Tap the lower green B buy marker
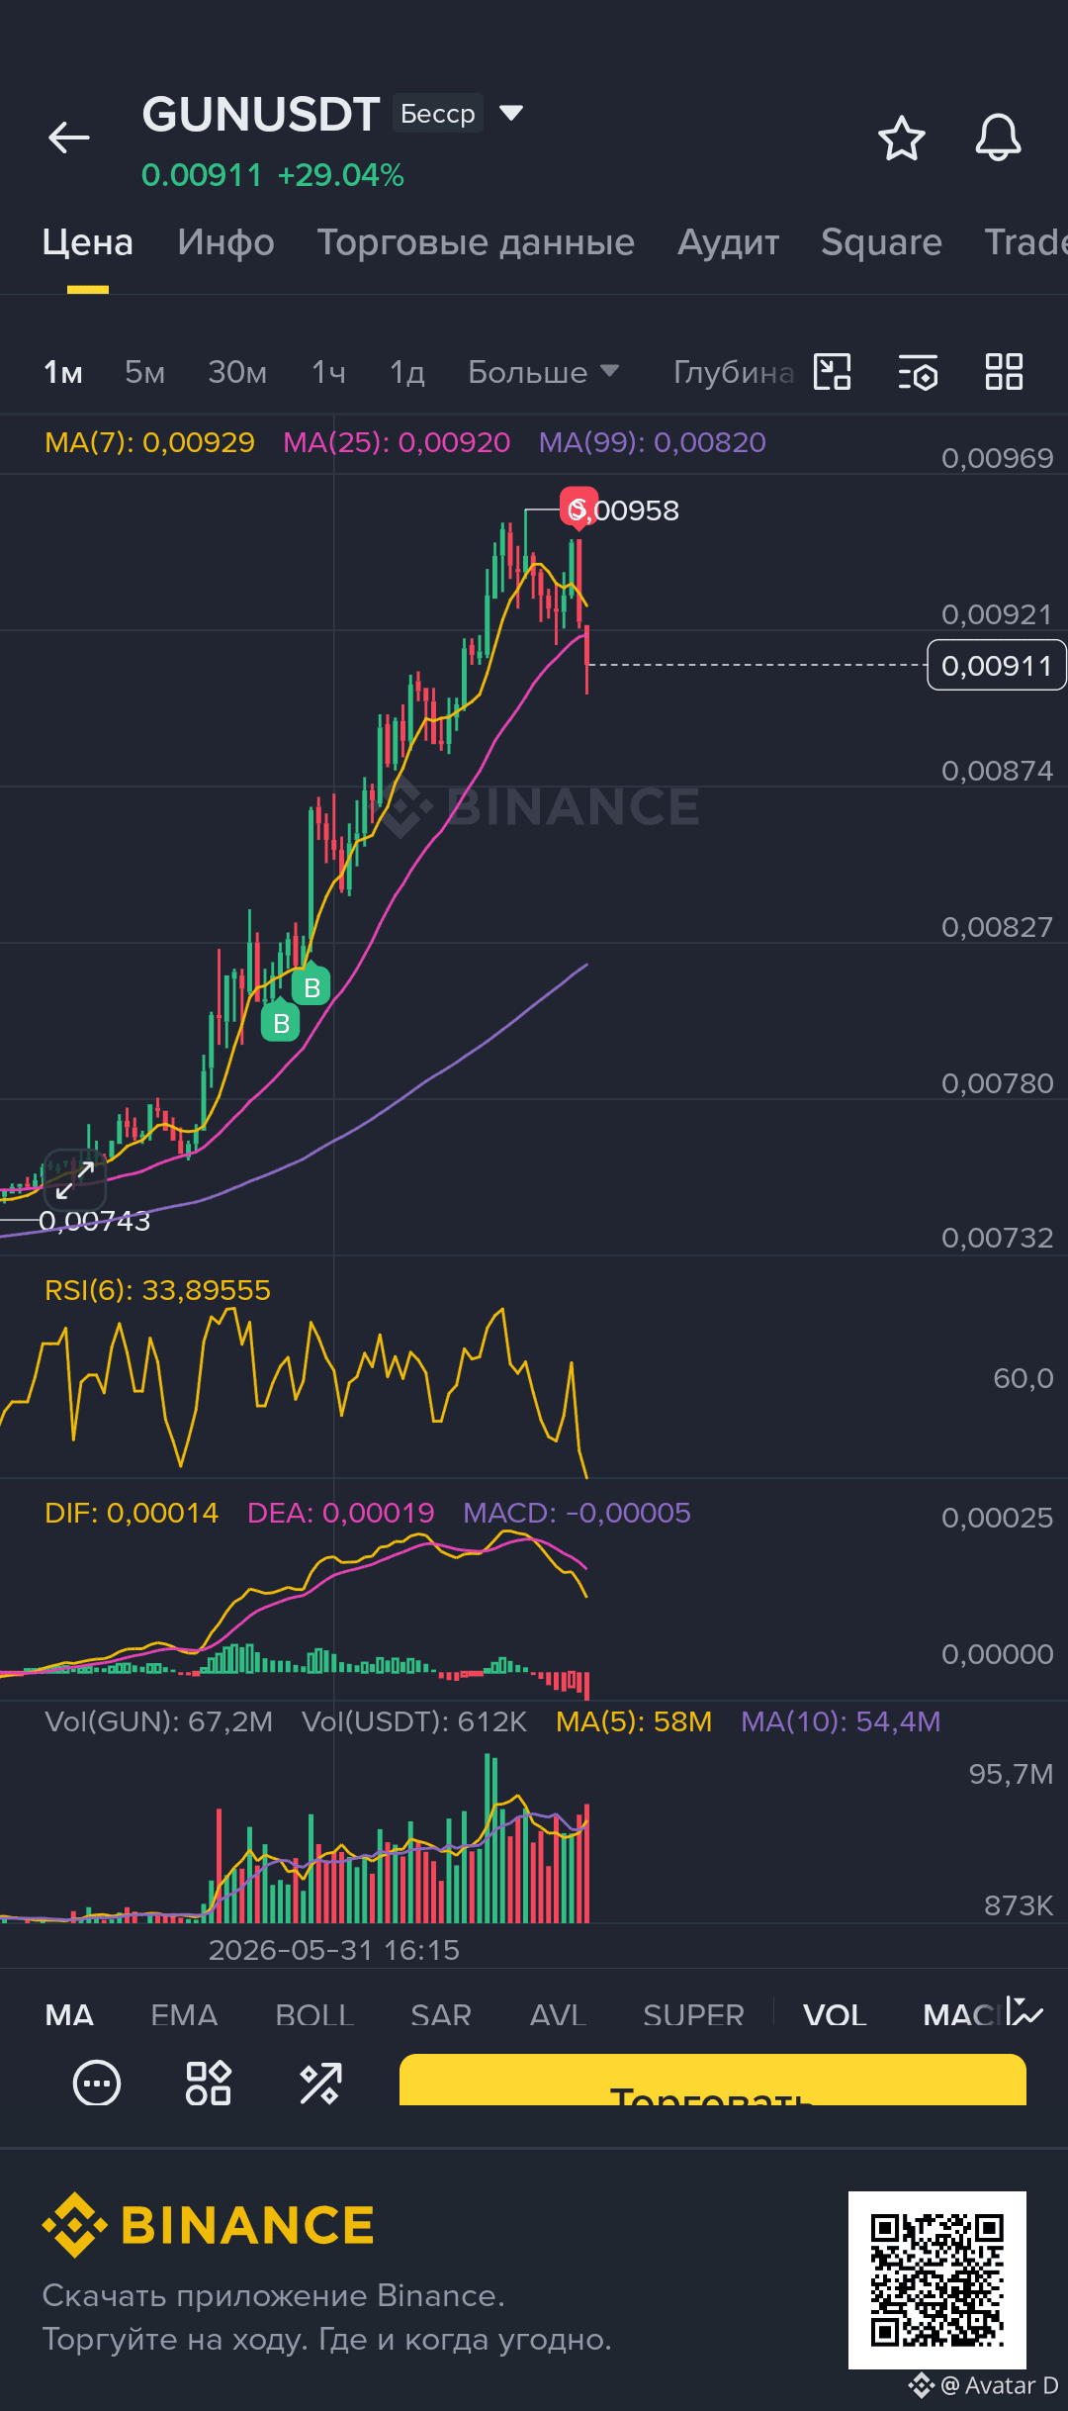The height and width of the screenshot is (2411, 1068). coord(281,1021)
